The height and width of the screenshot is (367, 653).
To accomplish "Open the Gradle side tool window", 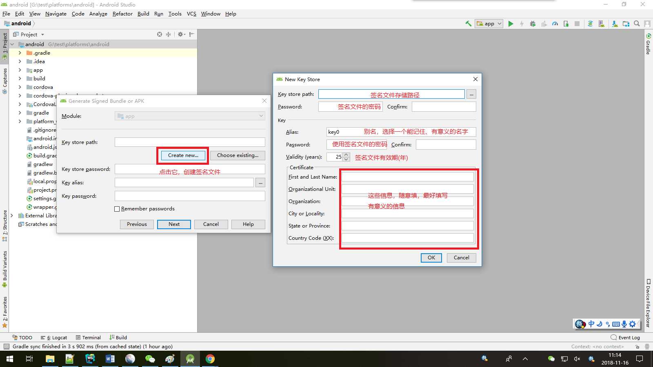I will point(648,44).
